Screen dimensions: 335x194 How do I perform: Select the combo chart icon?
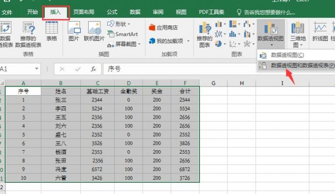pos(247,34)
